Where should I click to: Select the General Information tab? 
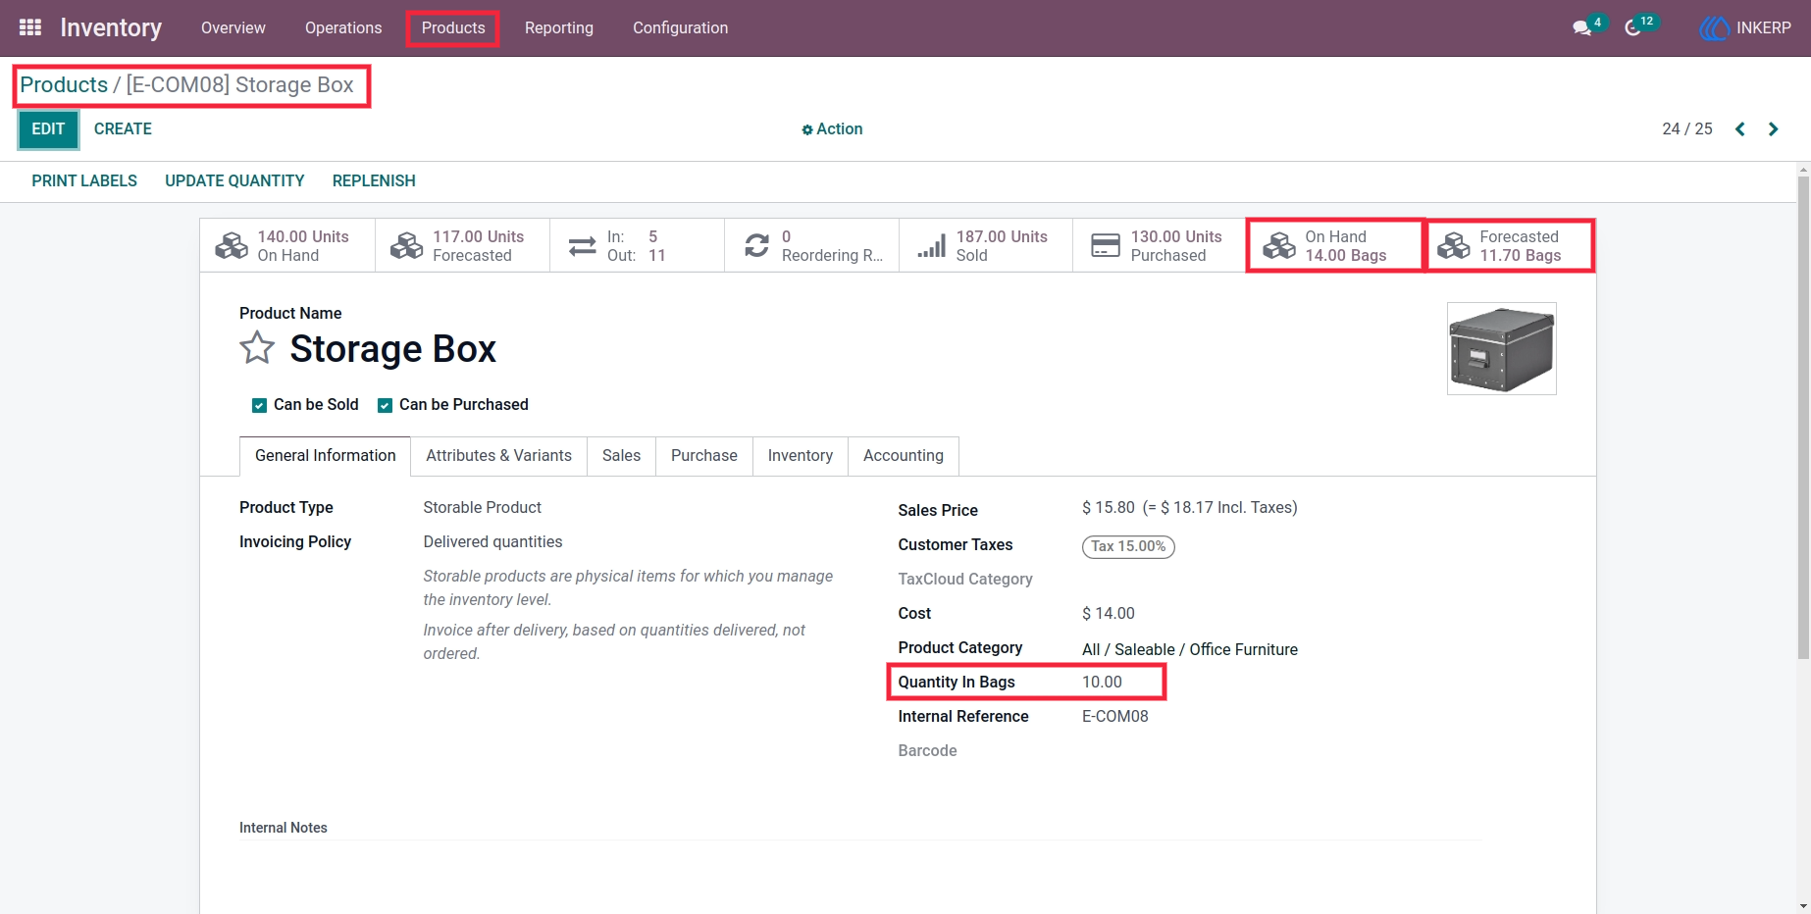326,456
